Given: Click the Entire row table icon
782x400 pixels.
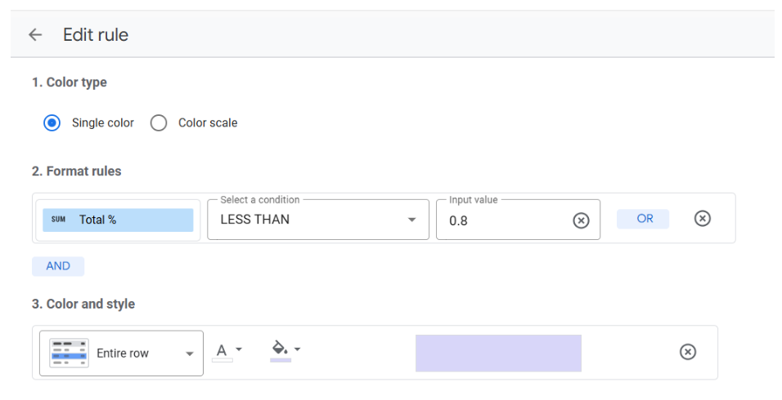Looking at the screenshot, I should (x=69, y=353).
